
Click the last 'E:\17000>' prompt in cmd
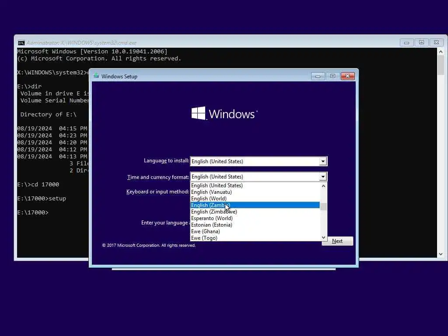33,213
